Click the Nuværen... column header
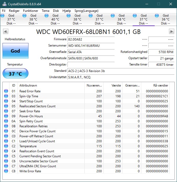Image resolution: width=177 pixels, height=182 pixels. point(94,85)
